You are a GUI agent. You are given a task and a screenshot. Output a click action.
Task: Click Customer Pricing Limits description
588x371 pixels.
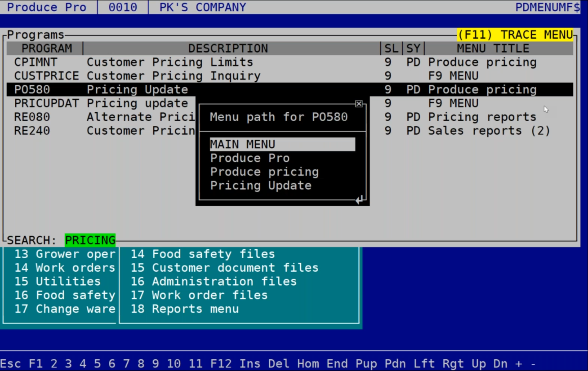170,62
